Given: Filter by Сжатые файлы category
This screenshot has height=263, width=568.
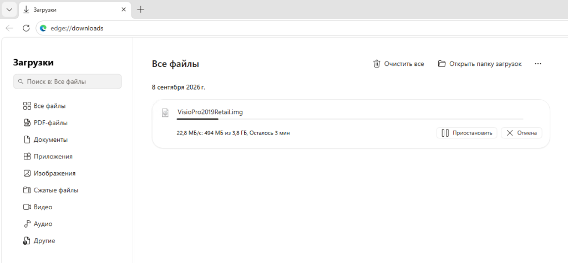Looking at the screenshot, I should (x=50, y=190).
